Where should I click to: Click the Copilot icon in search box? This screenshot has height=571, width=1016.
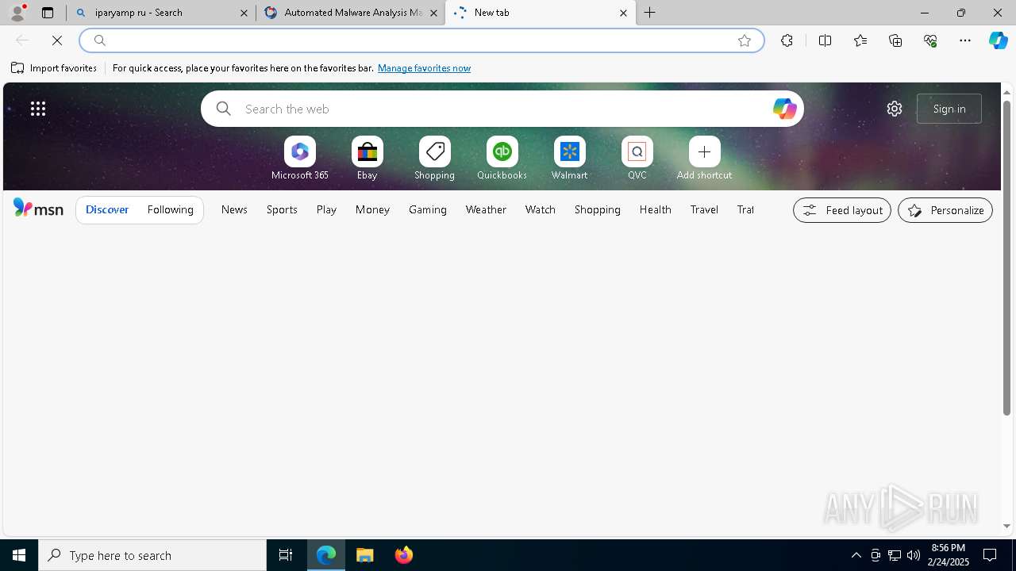(784, 109)
